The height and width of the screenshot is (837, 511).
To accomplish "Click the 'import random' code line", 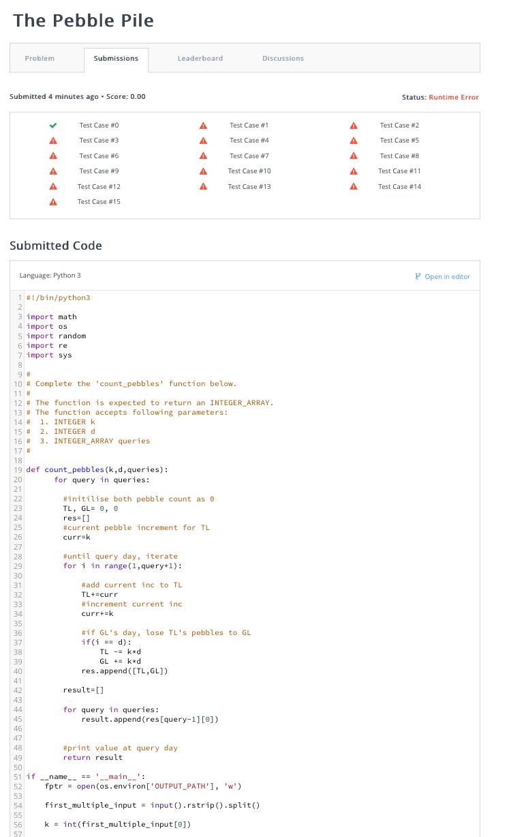I will point(56,336).
